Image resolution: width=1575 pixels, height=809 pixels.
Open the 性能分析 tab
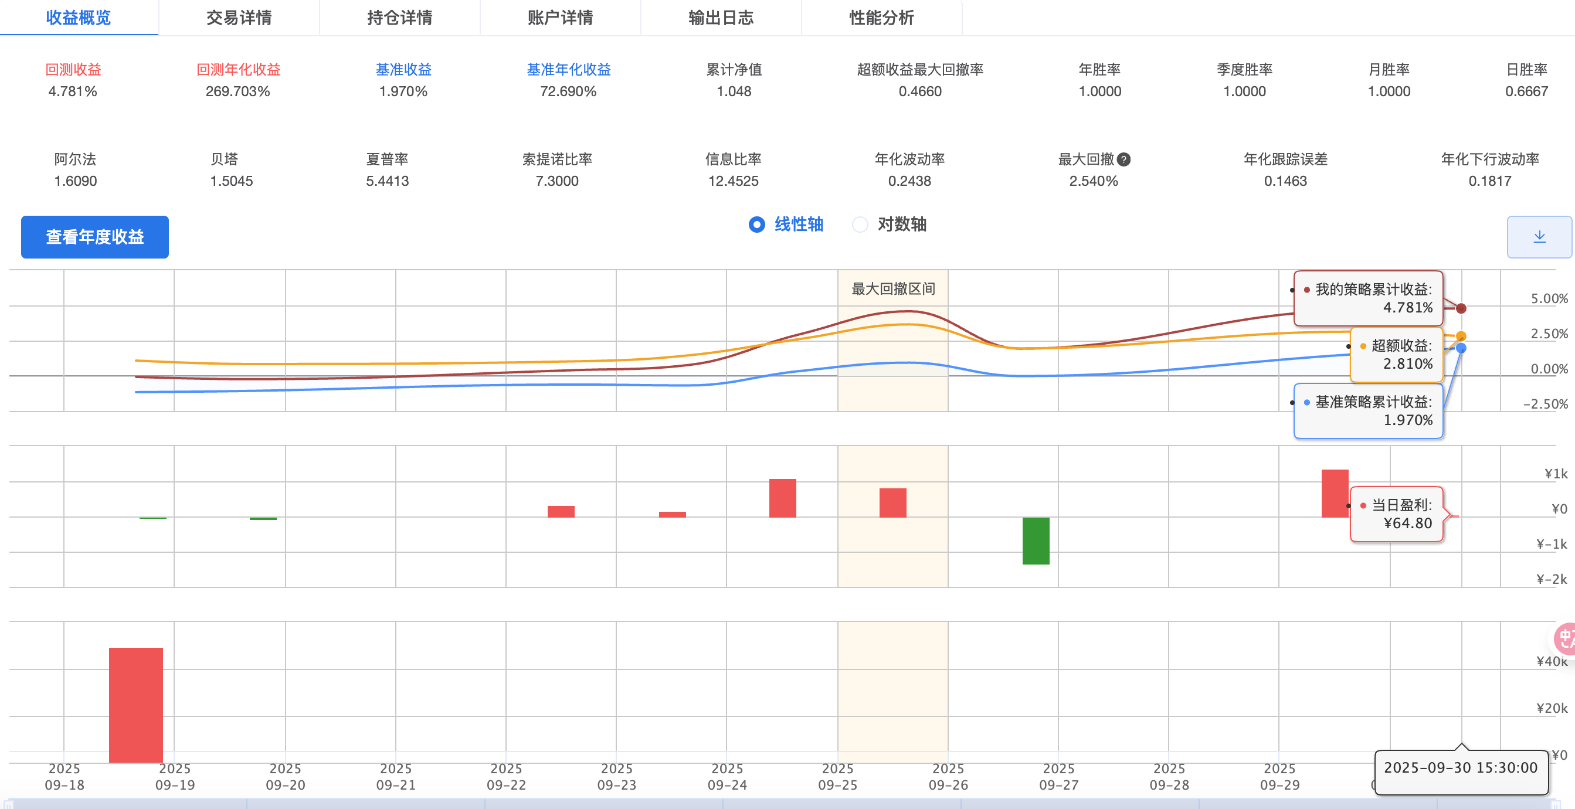(x=881, y=18)
